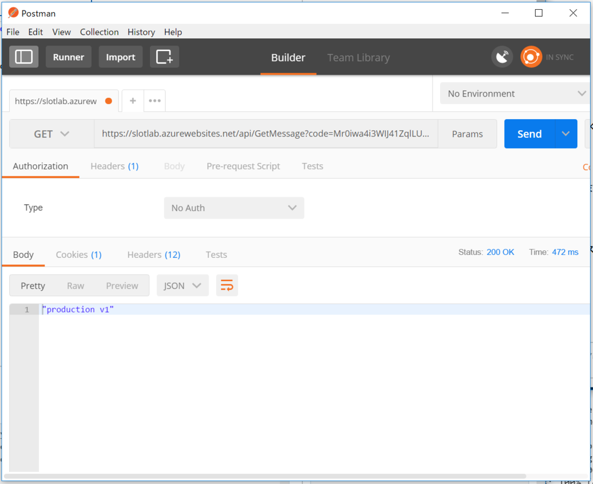Open the No Environment dropdown
The image size is (593, 484).
click(515, 94)
